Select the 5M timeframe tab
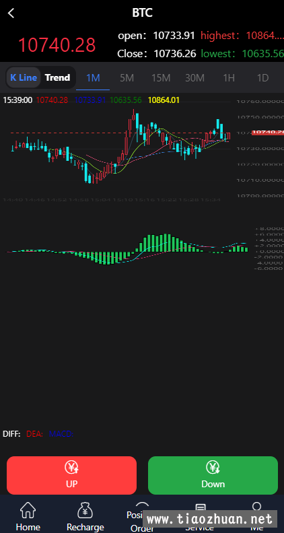This screenshot has height=533, width=284. click(x=127, y=78)
